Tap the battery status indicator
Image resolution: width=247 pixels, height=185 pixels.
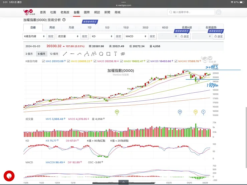[242, 2]
